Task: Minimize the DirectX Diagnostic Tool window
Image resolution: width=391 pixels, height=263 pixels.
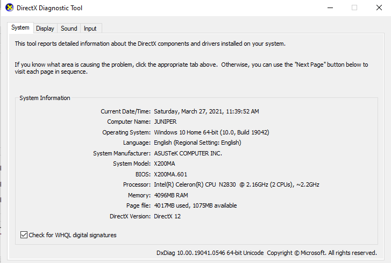Action: 330,8
